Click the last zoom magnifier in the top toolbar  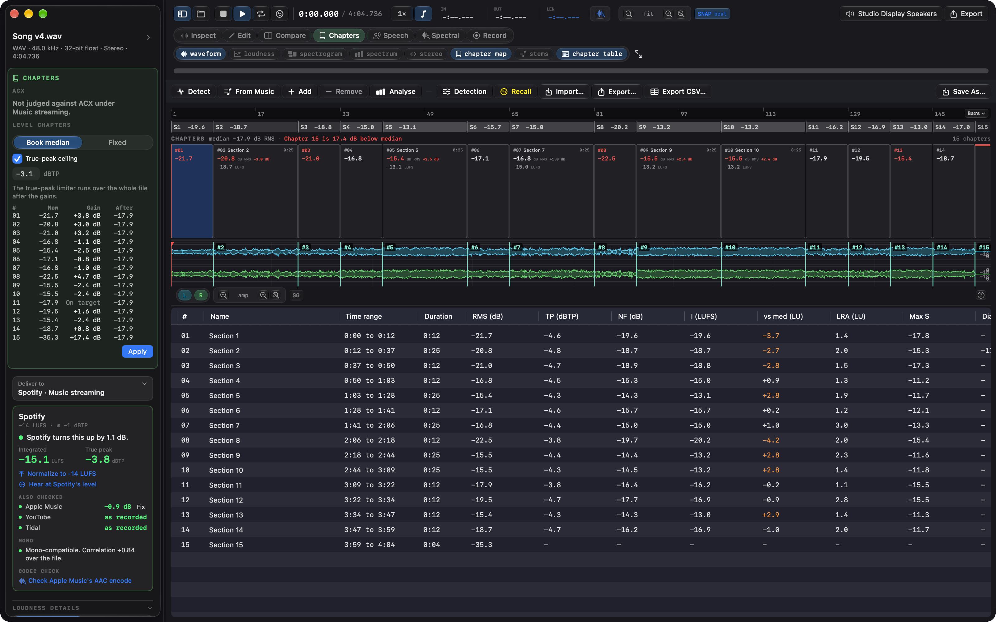click(681, 14)
